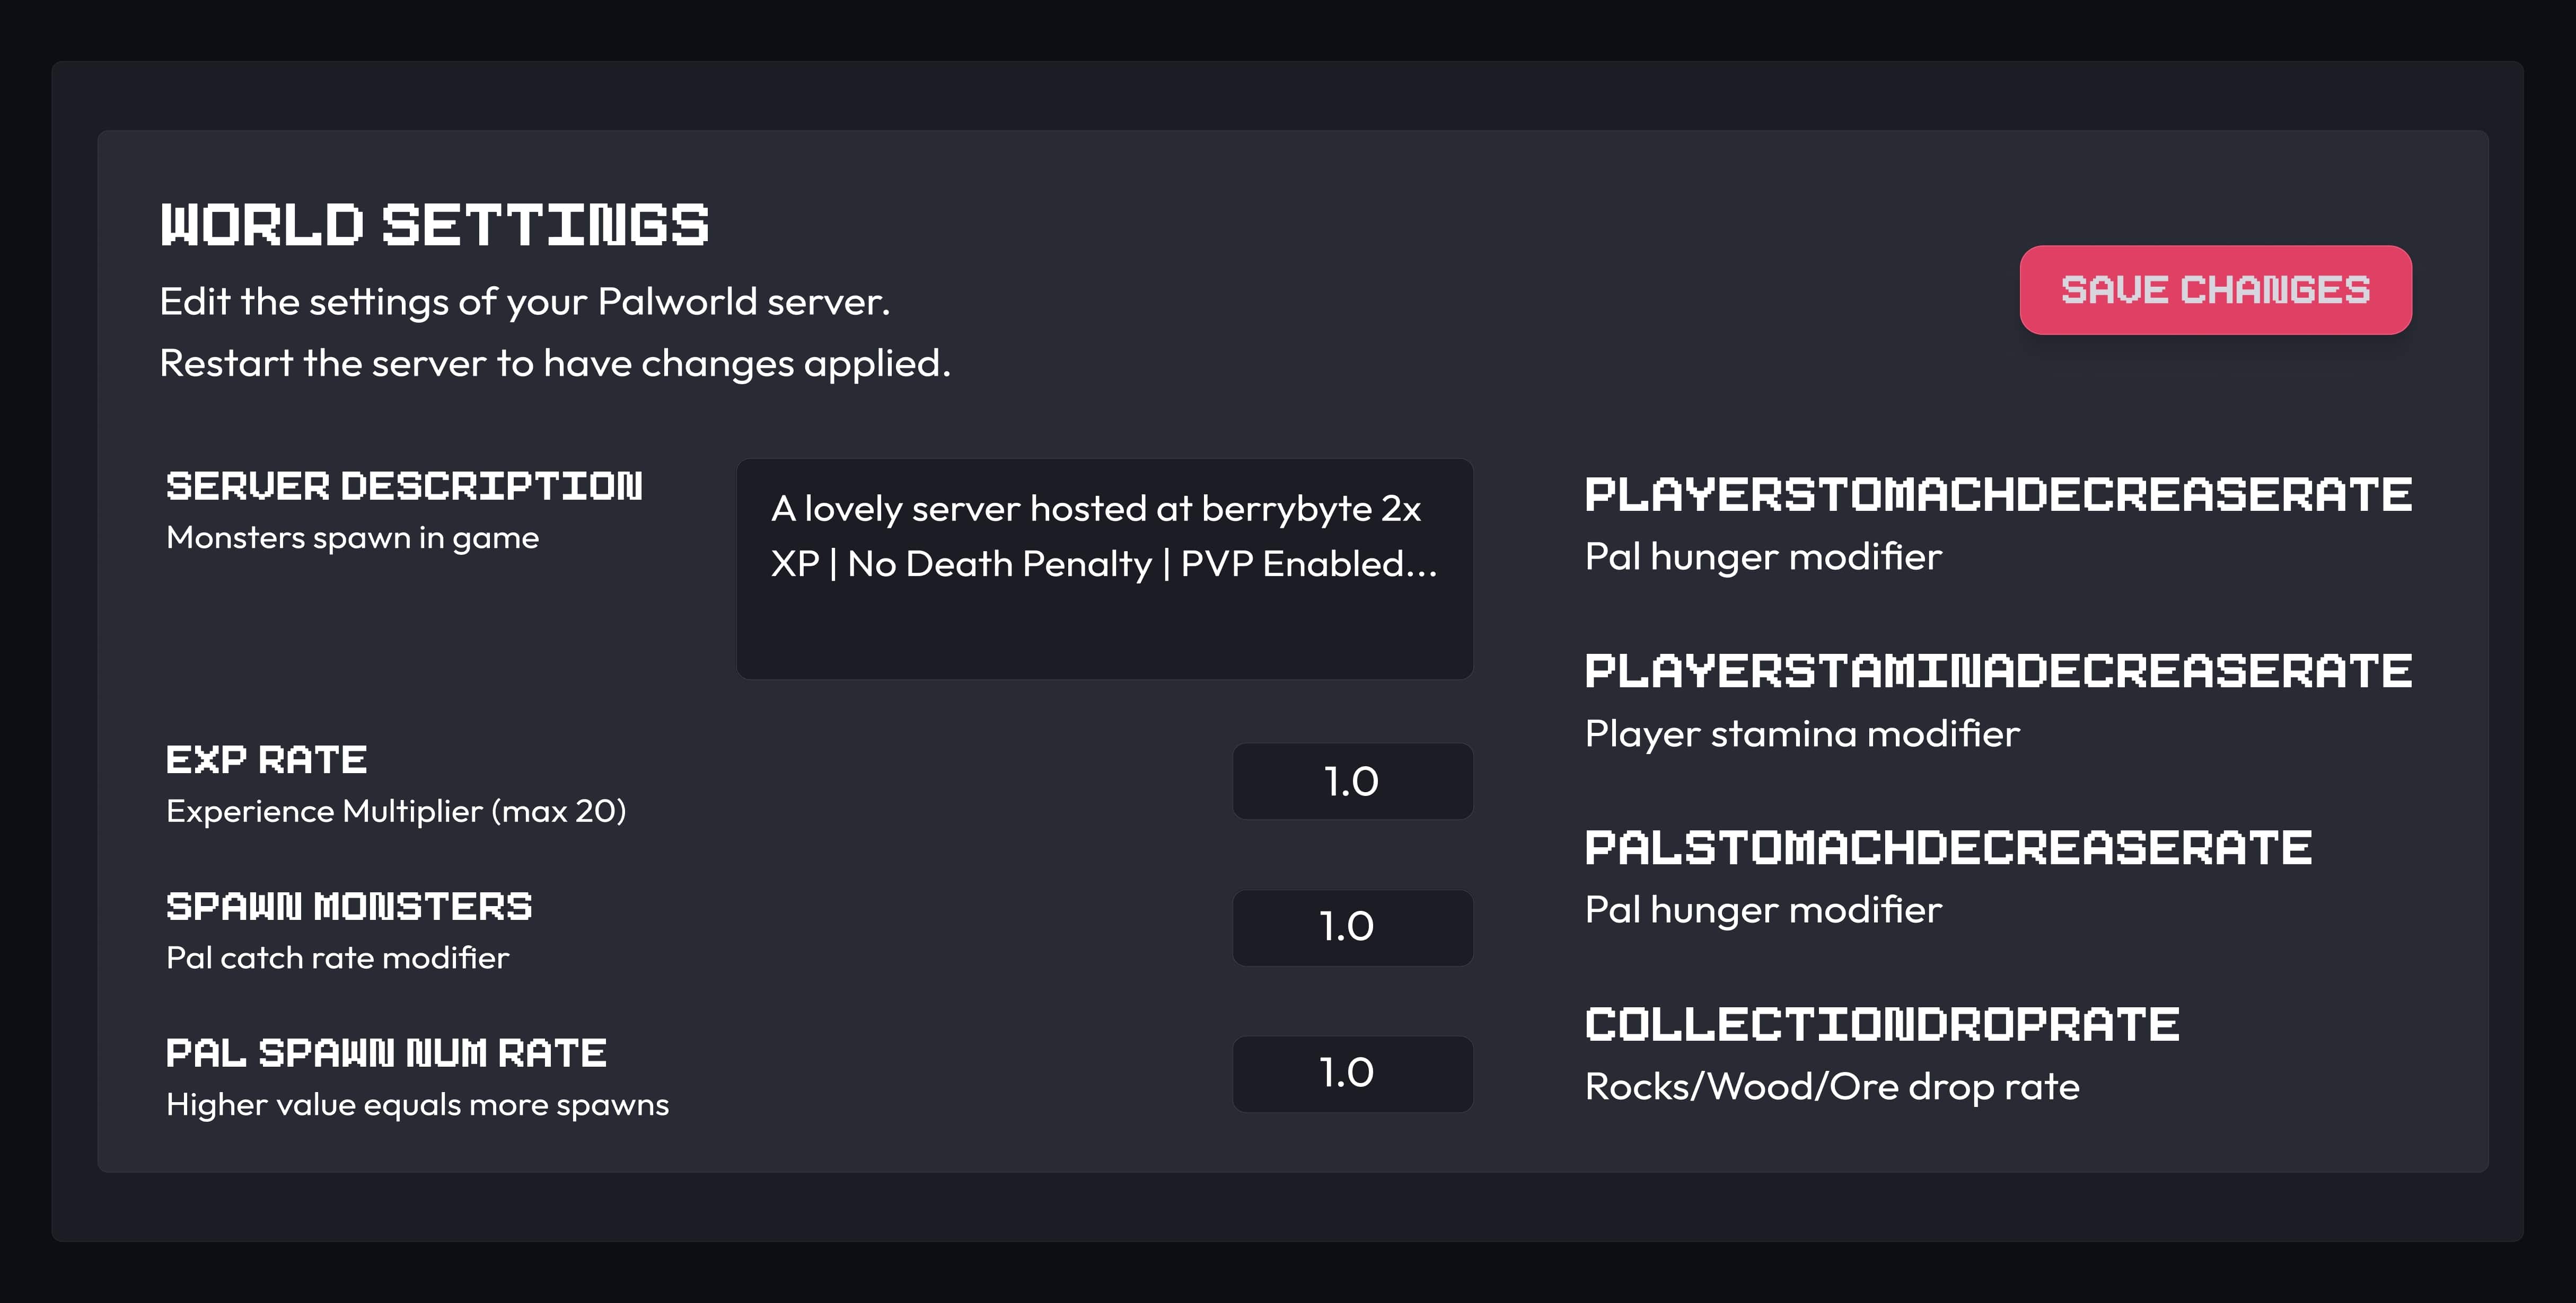
Task: Click the Save Changes button
Action: point(2215,290)
